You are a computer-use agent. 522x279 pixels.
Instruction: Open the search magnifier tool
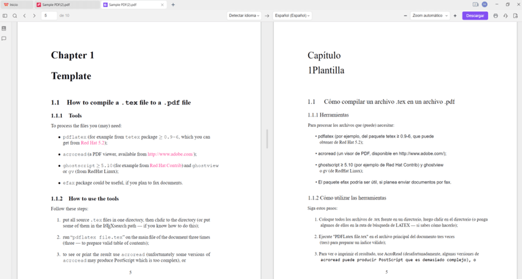(x=15, y=16)
